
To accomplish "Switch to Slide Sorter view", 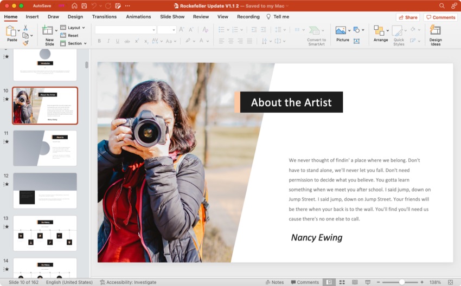I will coord(342,282).
